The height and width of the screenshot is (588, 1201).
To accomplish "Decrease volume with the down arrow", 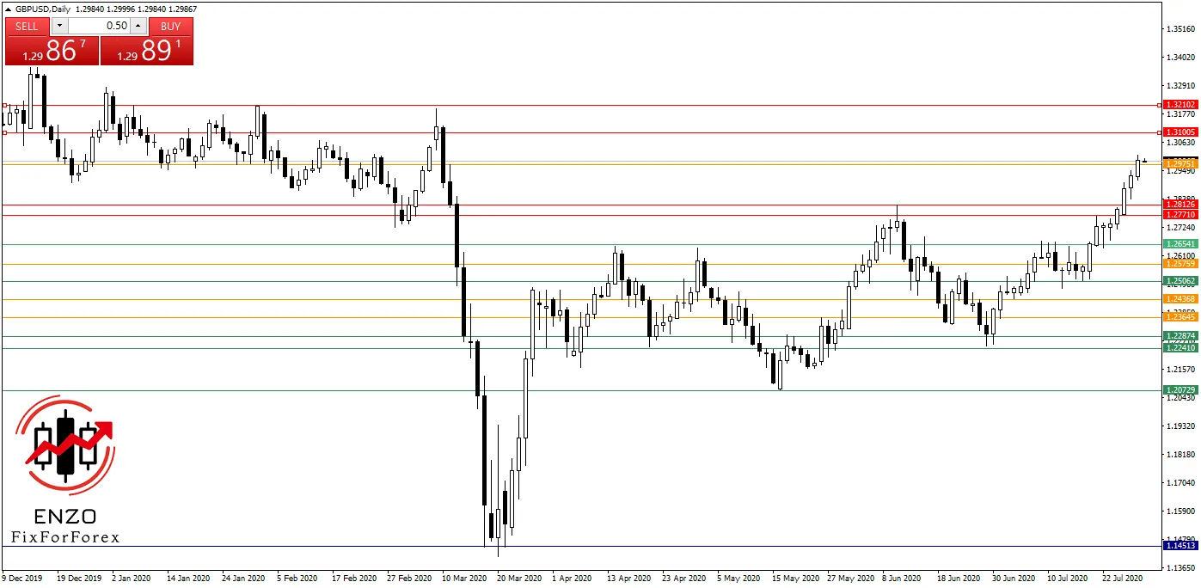I will pos(58,26).
